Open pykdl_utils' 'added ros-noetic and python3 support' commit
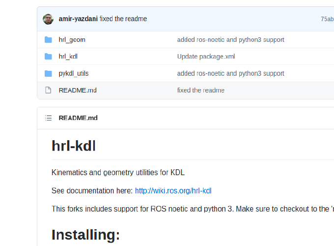This screenshot has width=334, height=246. [231, 74]
